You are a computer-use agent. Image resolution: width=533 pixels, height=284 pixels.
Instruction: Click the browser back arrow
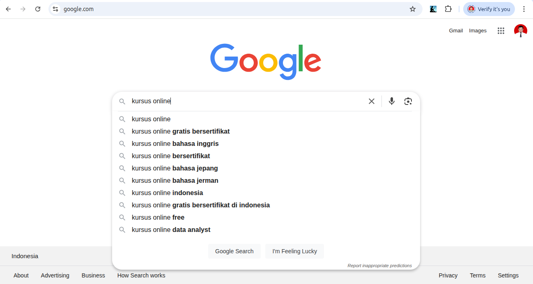(x=8, y=9)
